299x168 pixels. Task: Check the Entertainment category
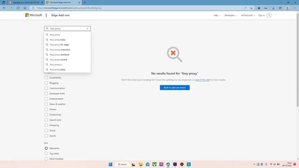click(x=46, y=98)
